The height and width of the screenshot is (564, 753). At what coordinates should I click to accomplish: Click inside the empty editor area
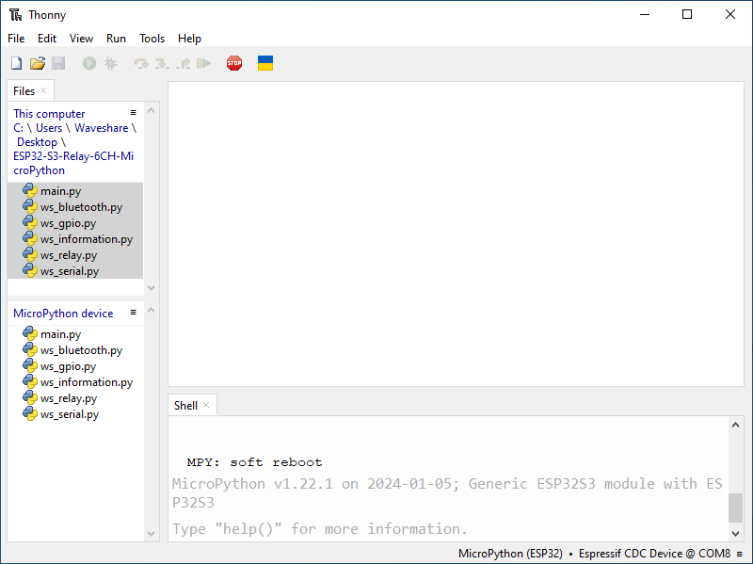coord(456,234)
